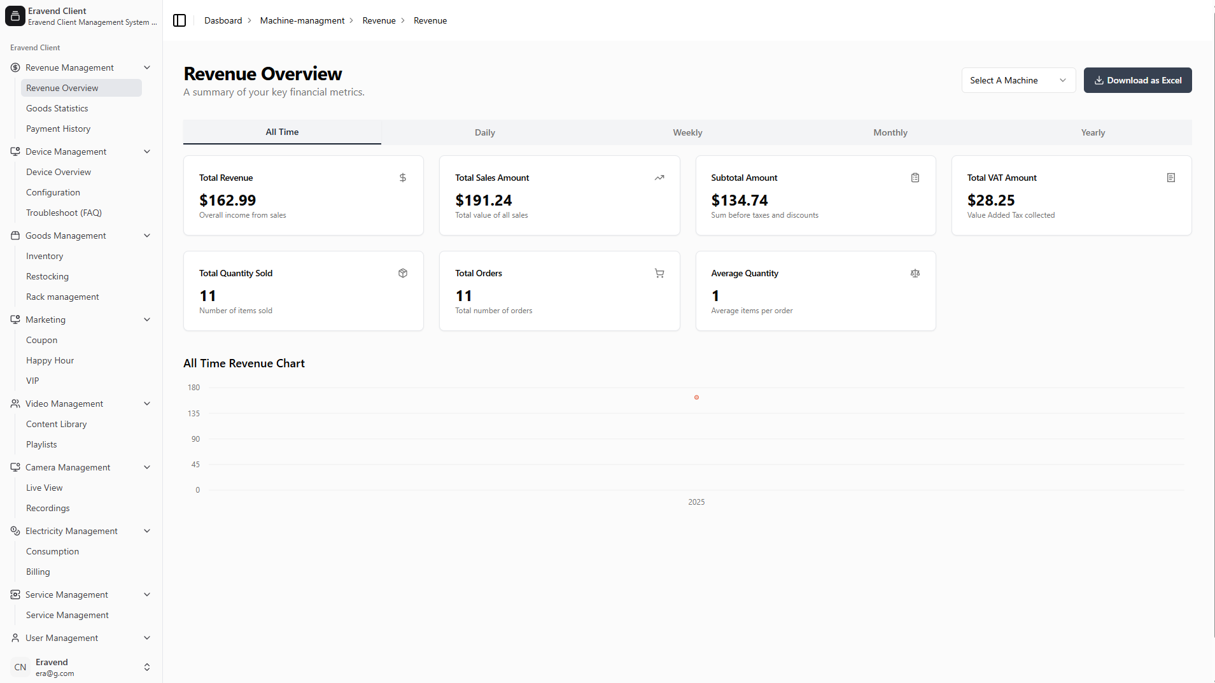Click the scale icon on Average Quantity card
The height and width of the screenshot is (683, 1215).
tap(915, 273)
